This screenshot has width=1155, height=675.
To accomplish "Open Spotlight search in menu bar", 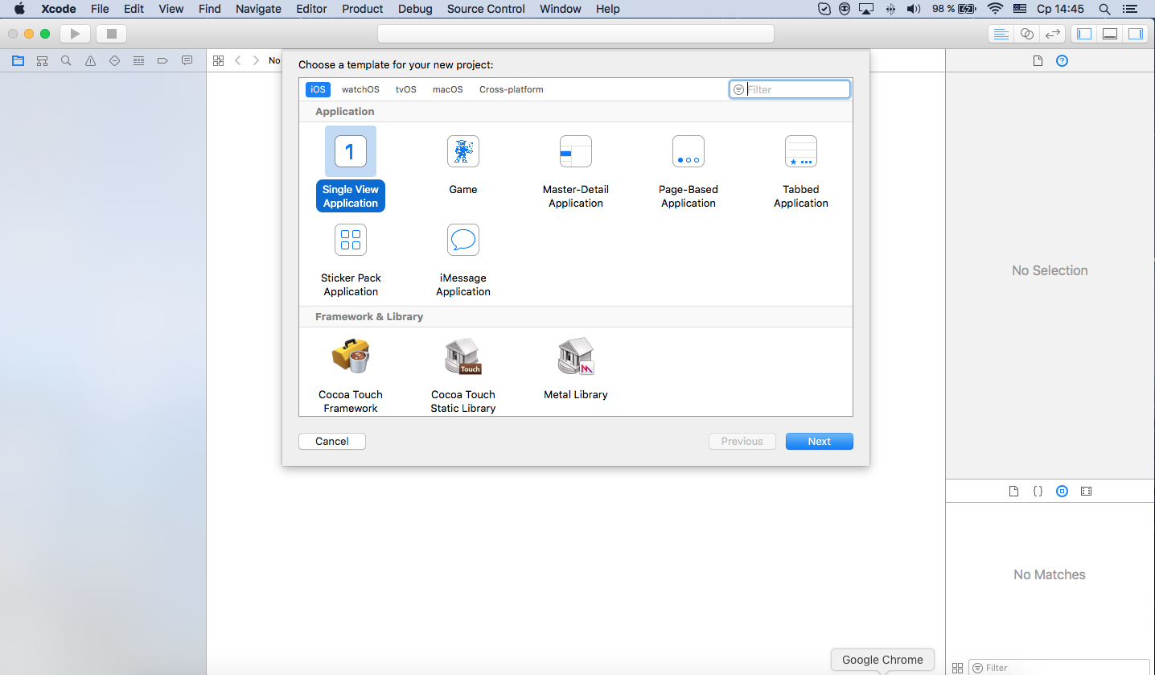I will click(x=1104, y=9).
